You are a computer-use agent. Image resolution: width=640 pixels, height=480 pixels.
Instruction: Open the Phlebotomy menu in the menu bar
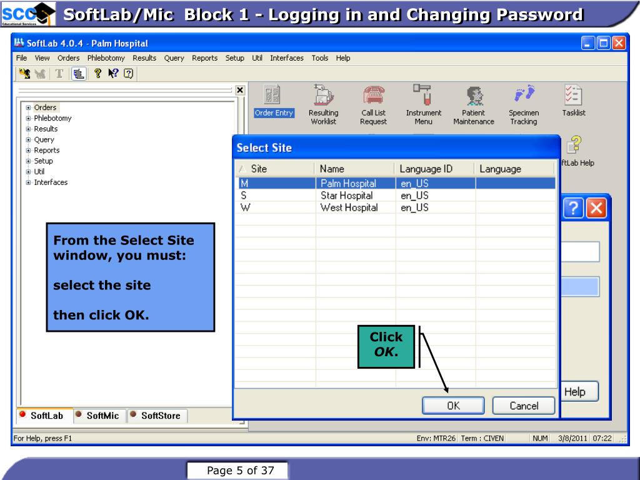click(106, 58)
